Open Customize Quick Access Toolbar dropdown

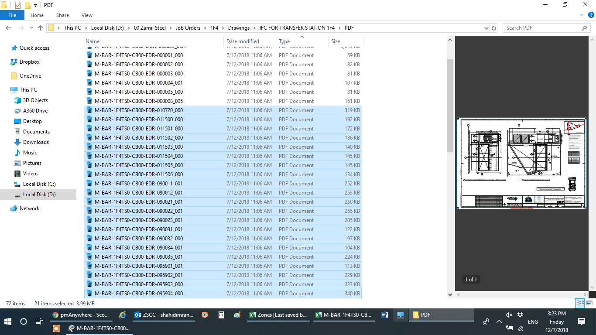[x=36, y=5]
